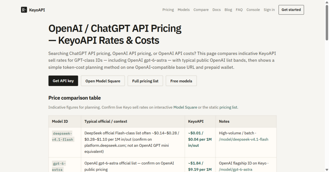Click the Free models button

click(x=181, y=81)
